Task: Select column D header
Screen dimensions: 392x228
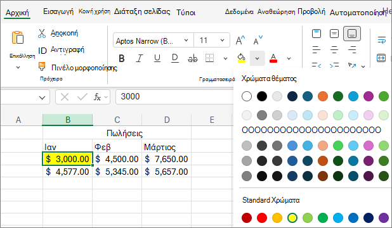Action: 167,120
